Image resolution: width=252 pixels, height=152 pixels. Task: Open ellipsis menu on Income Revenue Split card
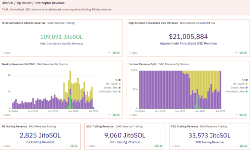coord(236,115)
